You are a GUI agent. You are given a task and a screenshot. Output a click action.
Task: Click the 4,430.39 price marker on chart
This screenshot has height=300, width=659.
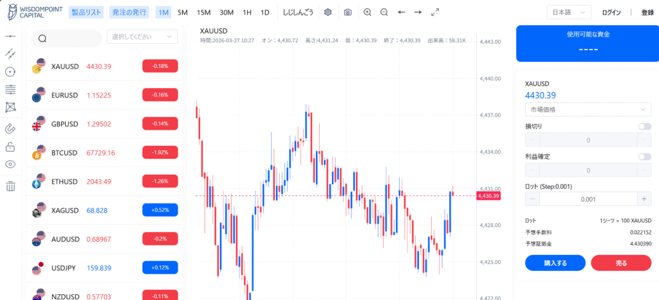tap(488, 196)
